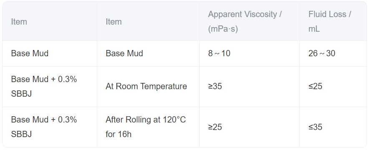The width and height of the screenshot is (370, 150).
Task: Click 'Base Mud + 0.3%' in the Room Temperature row
Action: coord(44,79)
